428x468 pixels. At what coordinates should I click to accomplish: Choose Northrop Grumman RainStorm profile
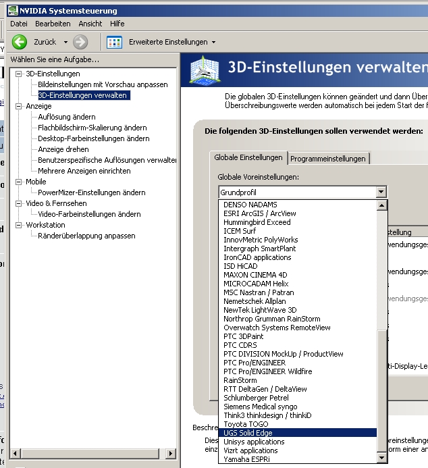pyautogui.click(x=298, y=319)
